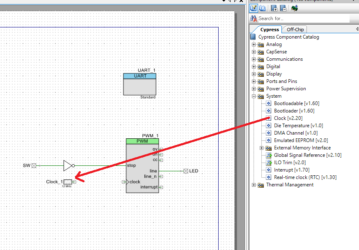
Task: Select 'Die Temperature [v1.0]' in the catalog
Action: (x=298, y=126)
